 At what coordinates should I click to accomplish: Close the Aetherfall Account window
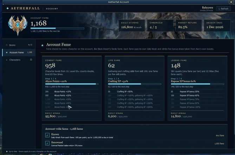point(231,2)
